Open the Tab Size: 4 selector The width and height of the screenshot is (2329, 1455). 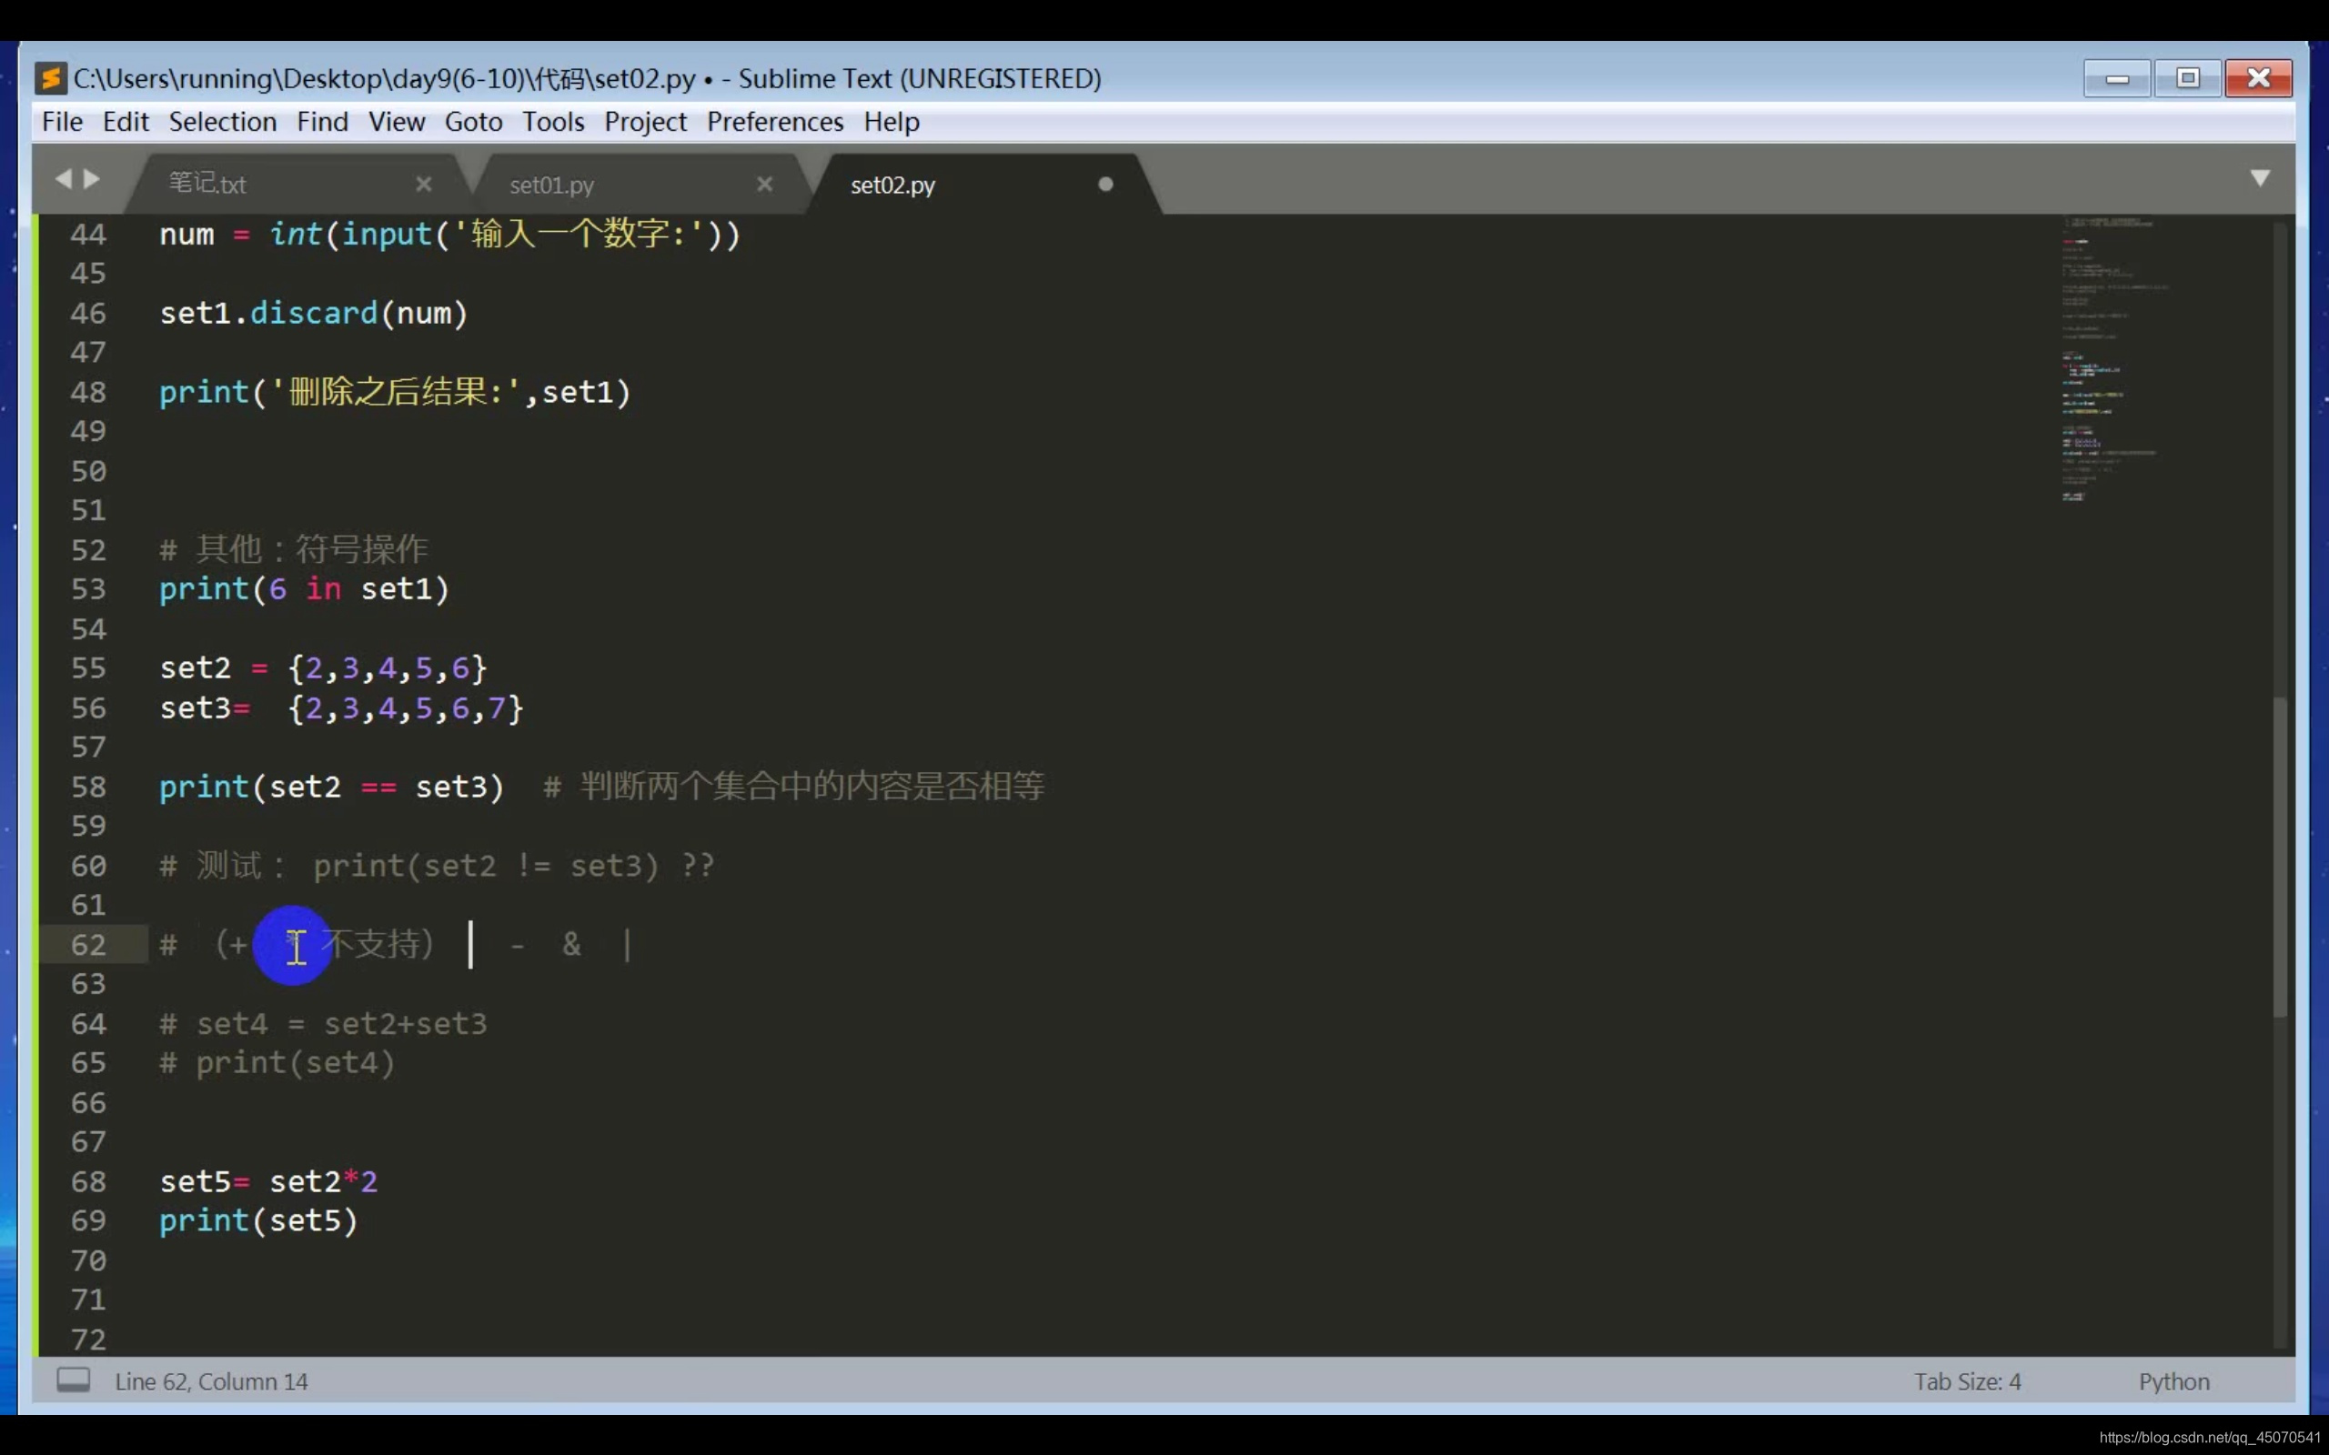[1966, 1381]
